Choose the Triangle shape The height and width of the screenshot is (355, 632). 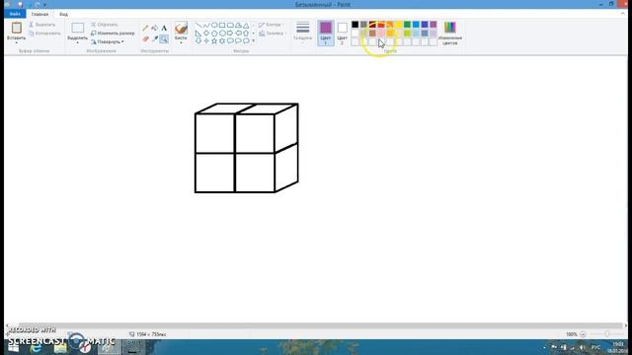[x=246, y=26]
